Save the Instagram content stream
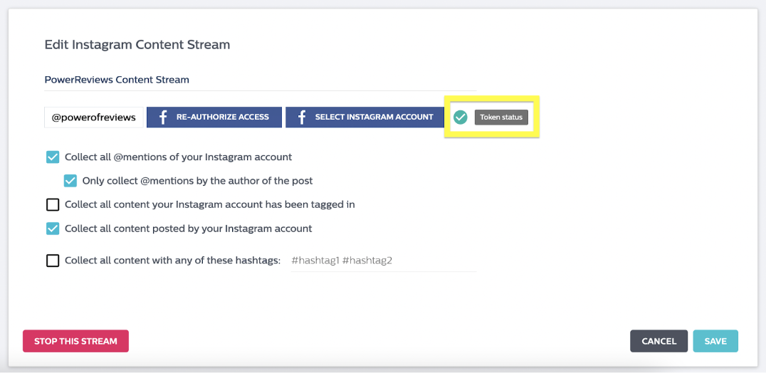Screen dimensions: 766x373 click(x=715, y=341)
